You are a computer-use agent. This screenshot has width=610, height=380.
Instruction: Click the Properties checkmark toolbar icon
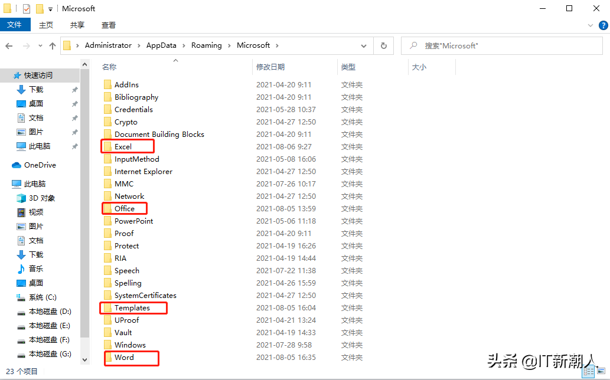[x=27, y=8]
